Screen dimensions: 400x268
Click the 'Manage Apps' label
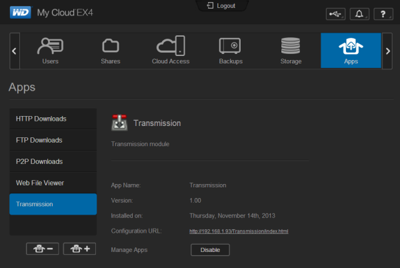click(x=129, y=250)
